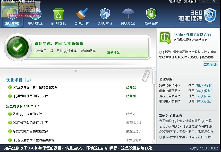This screenshot has height=152, width=221.
Task: Click check icon beside 阻止QQ扫描我的文件
Action: coord(10,114)
